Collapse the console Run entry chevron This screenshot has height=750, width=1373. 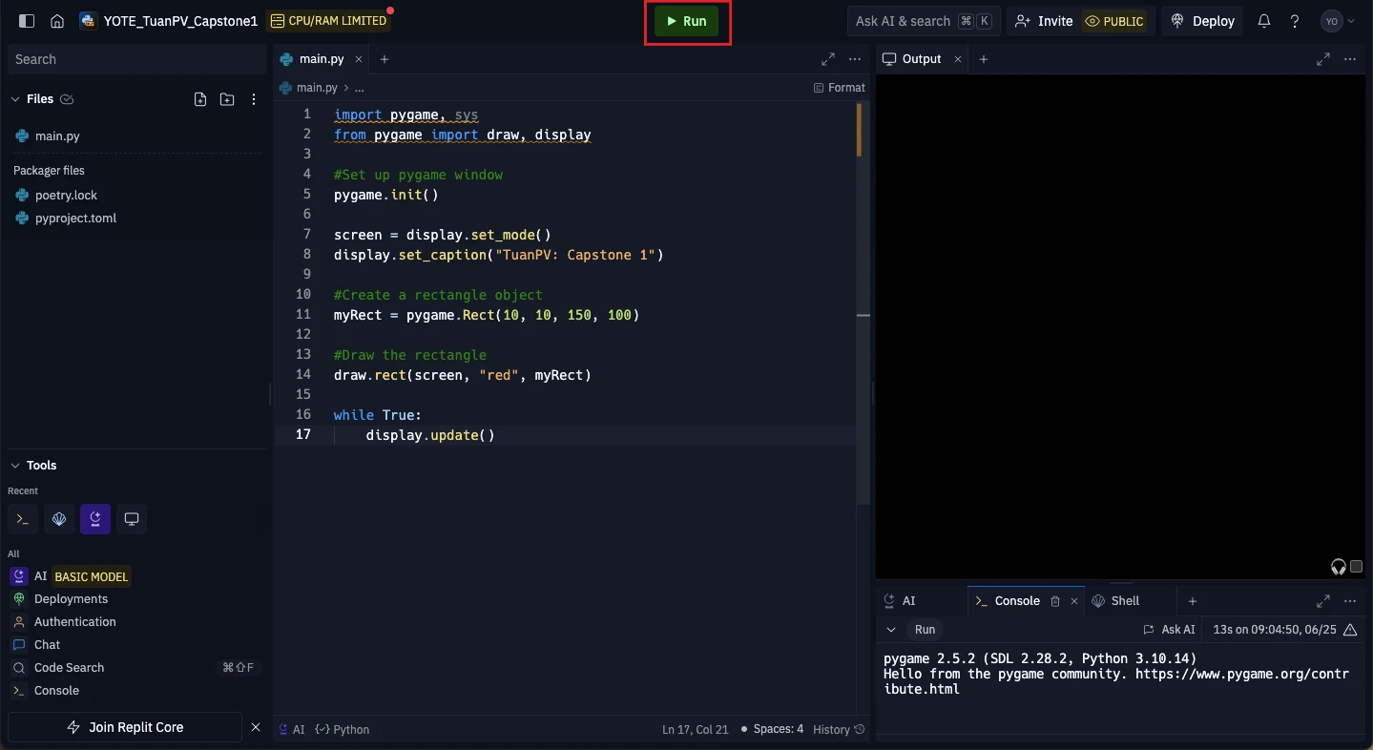[891, 630]
